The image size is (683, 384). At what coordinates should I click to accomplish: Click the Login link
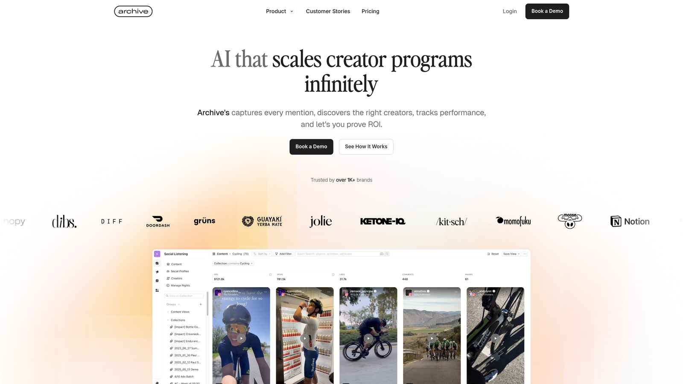click(x=510, y=12)
